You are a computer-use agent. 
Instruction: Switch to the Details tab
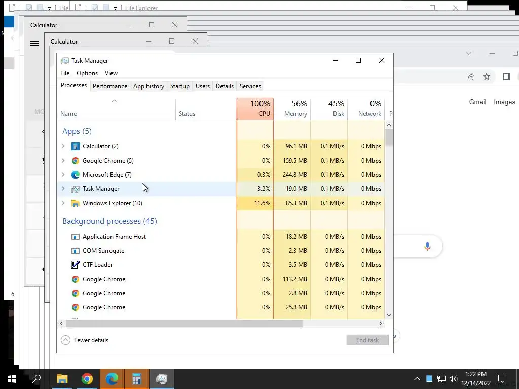(x=225, y=86)
